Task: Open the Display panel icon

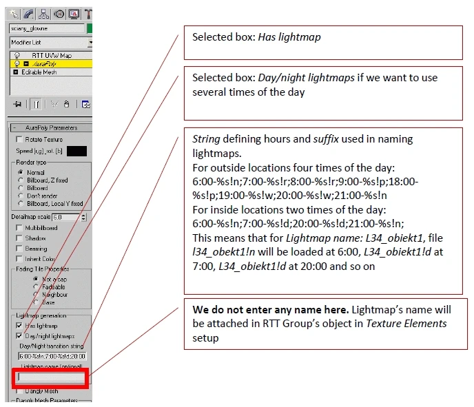Action: click(x=74, y=14)
